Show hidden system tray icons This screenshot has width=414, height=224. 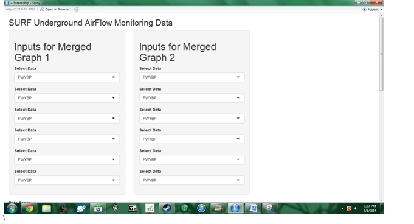342,209
